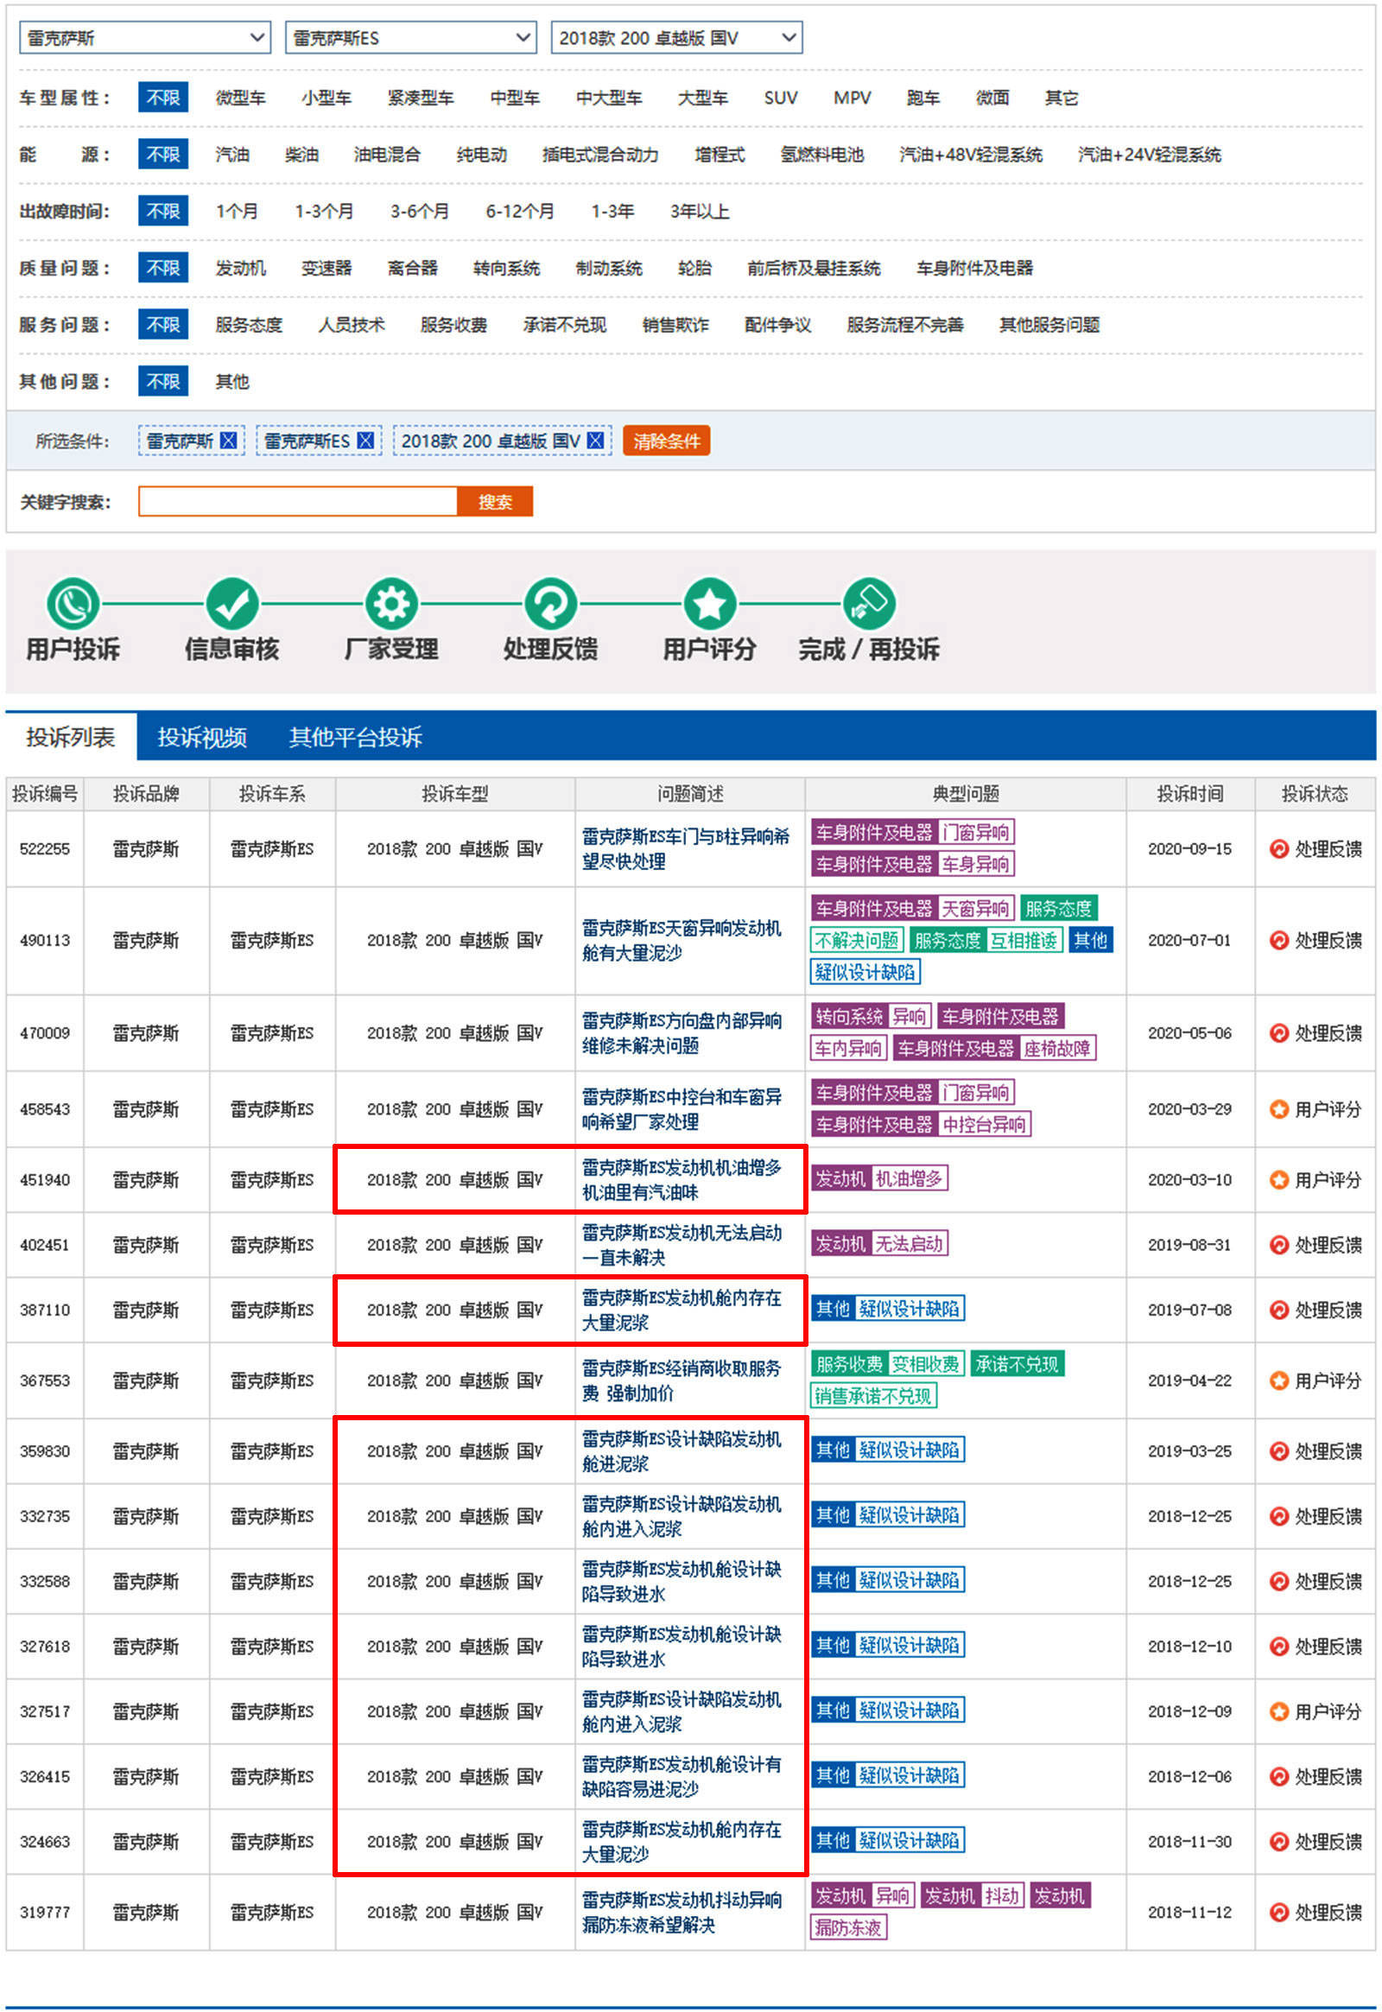
Task: Choose 发动机 under quality problems
Action: [x=241, y=269]
